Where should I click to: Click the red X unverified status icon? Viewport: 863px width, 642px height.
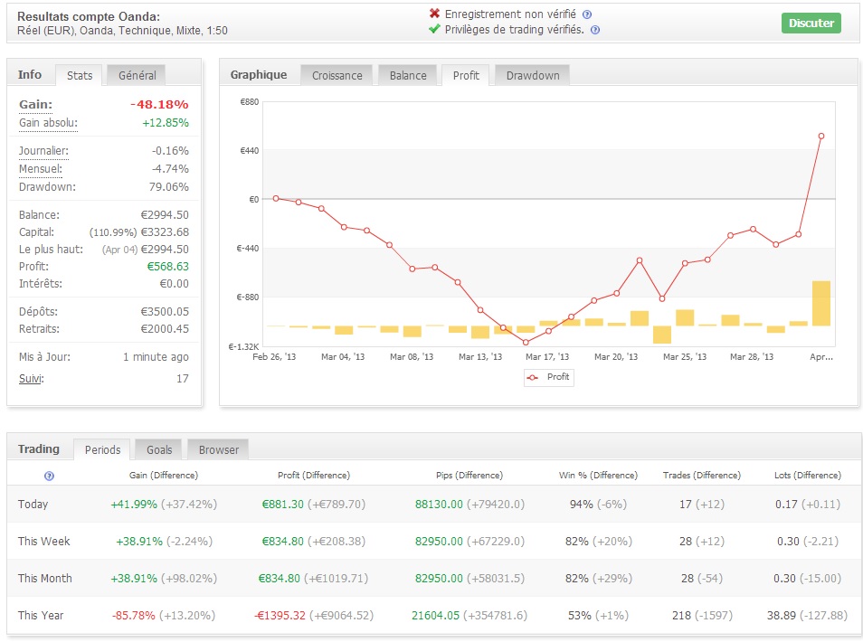pyautogui.click(x=434, y=14)
